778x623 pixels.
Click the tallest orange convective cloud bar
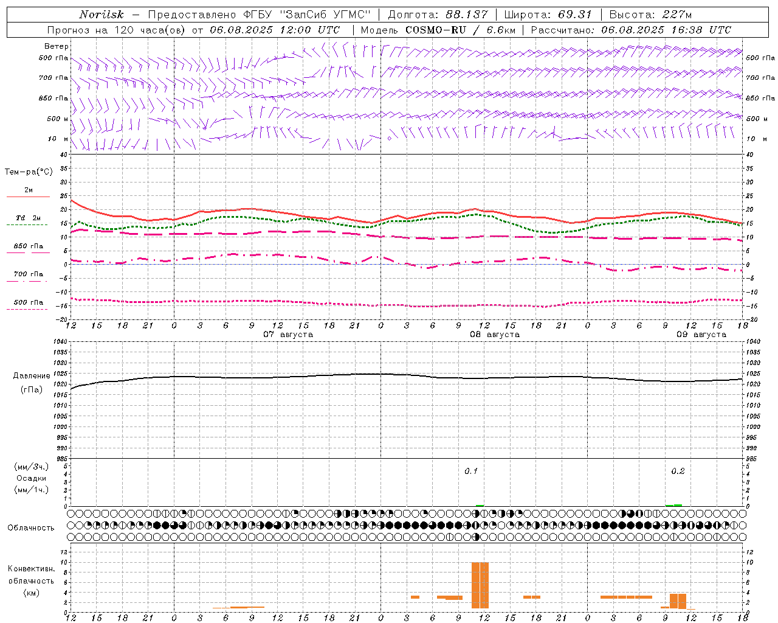[480, 585]
